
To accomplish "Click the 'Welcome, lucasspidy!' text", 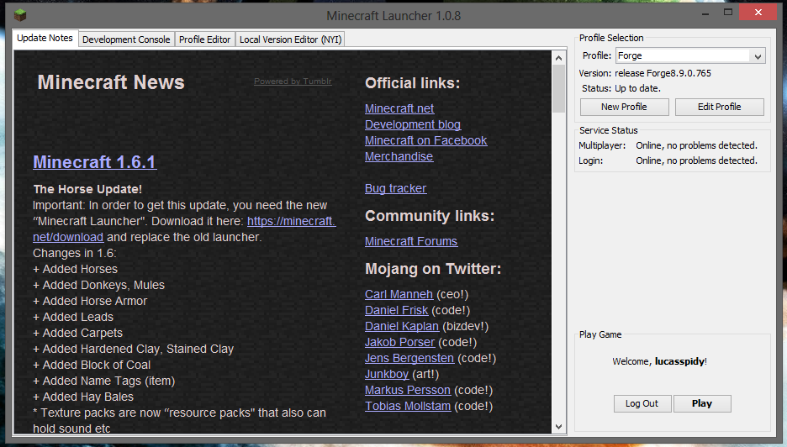I will click(659, 361).
